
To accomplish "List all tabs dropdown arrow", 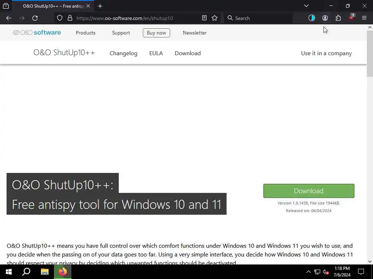I will 306,6.
